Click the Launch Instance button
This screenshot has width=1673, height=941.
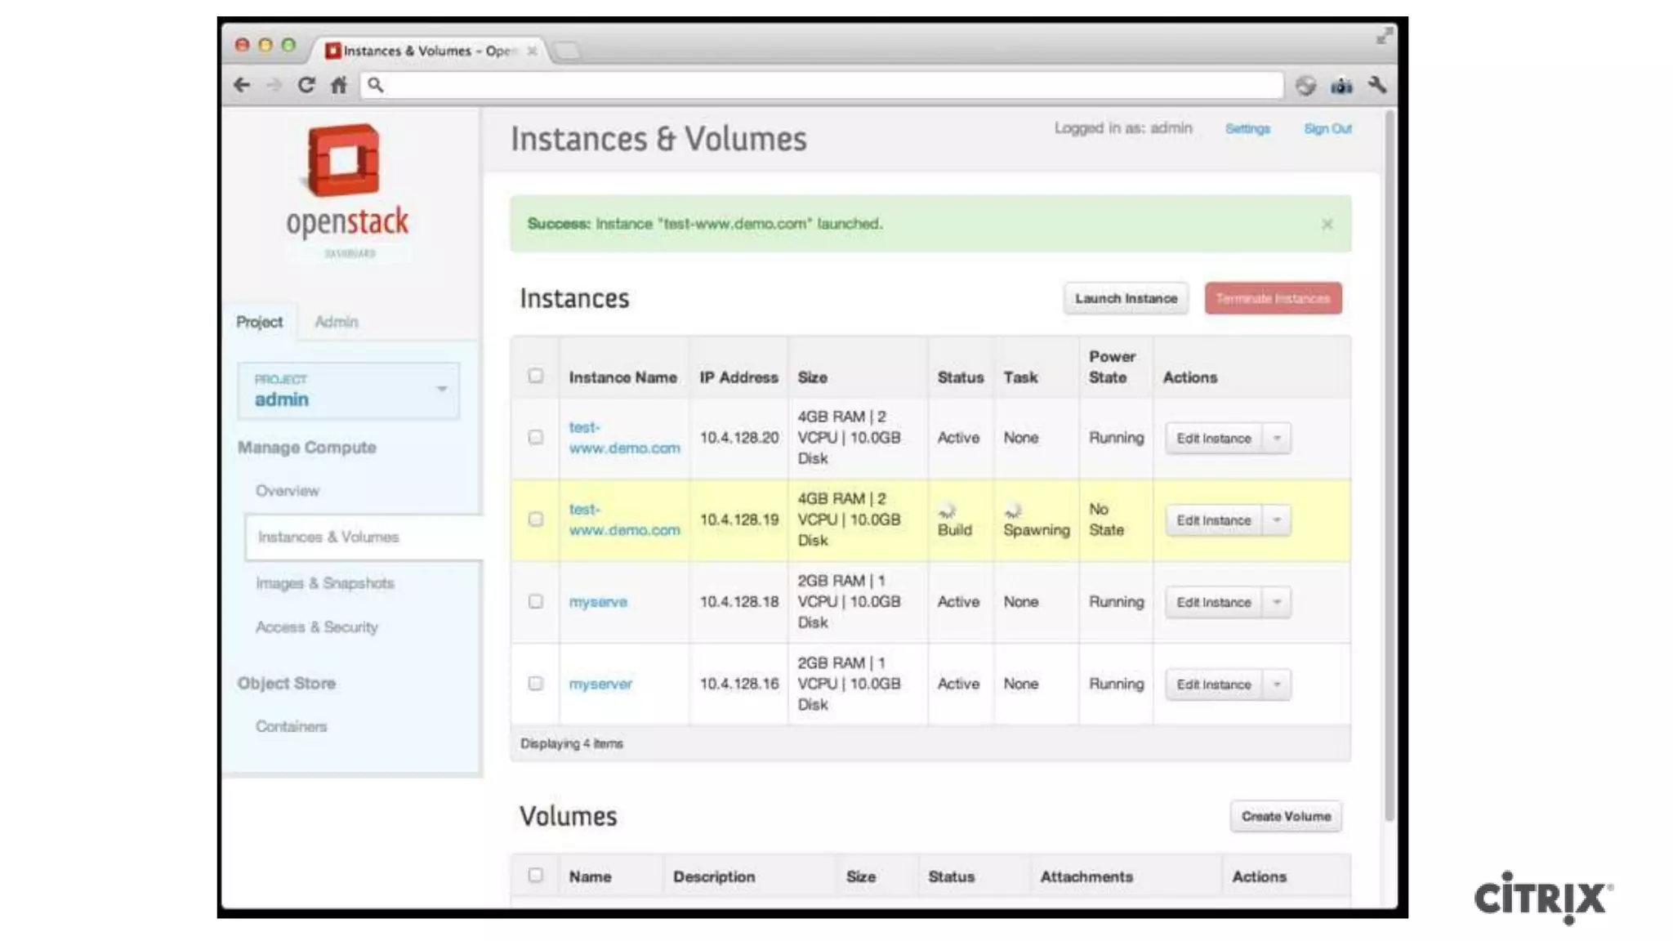pyautogui.click(x=1126, y=299)
